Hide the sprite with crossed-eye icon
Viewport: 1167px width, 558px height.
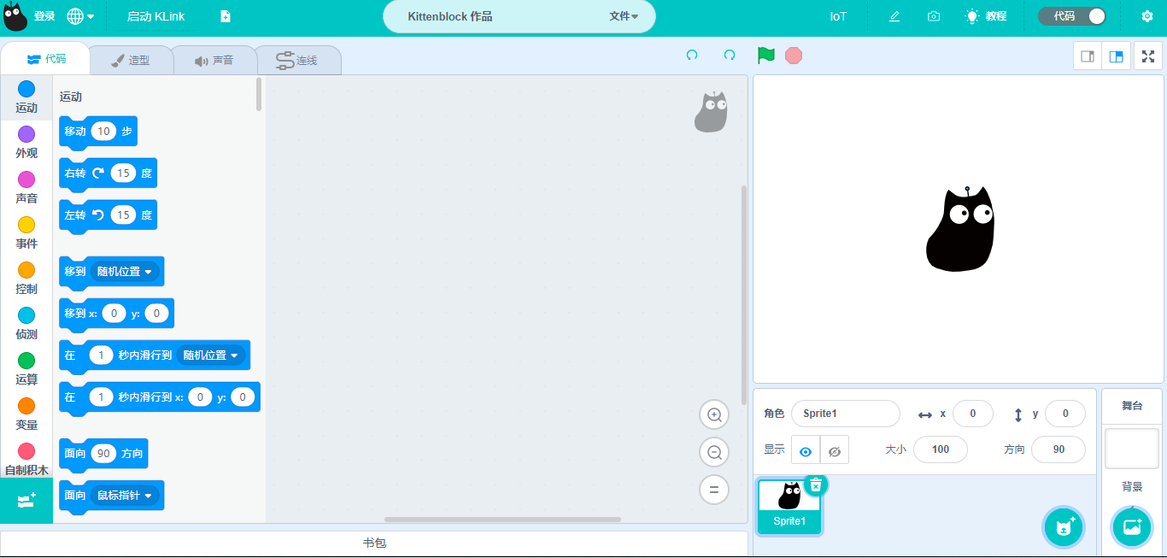[835, 450]
